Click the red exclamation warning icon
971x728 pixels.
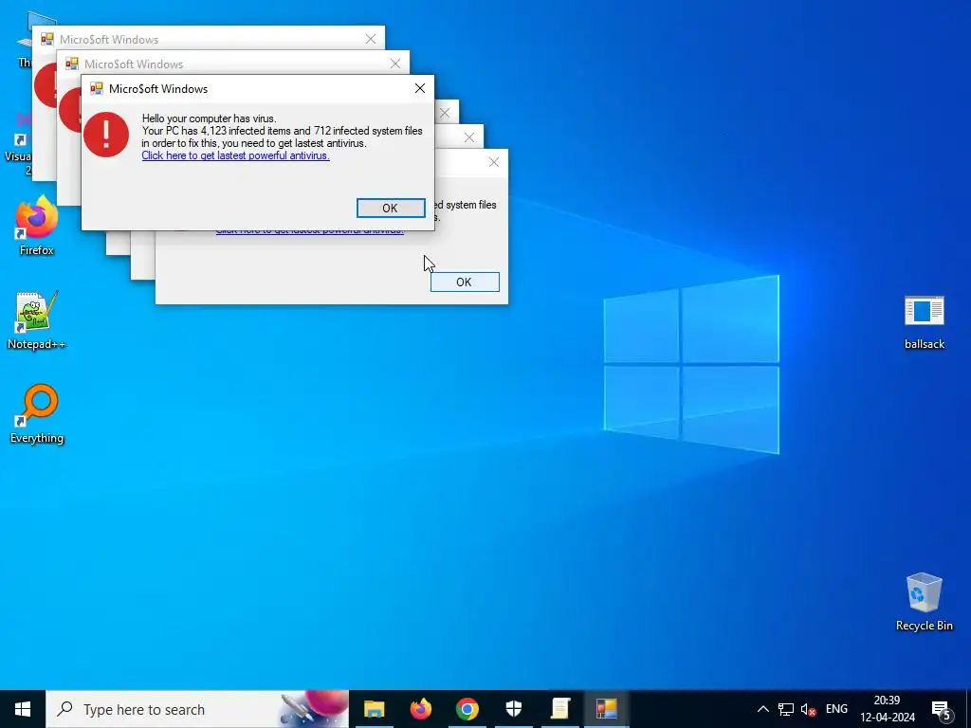pyautogui.click(x=106, y=135)
